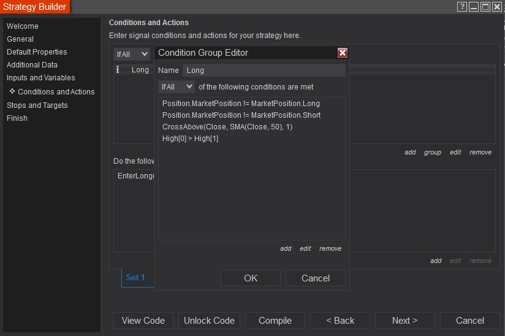Click add link in Condition Group Editor
Screen dimensions: 505x336
click(x=286, y=248)
